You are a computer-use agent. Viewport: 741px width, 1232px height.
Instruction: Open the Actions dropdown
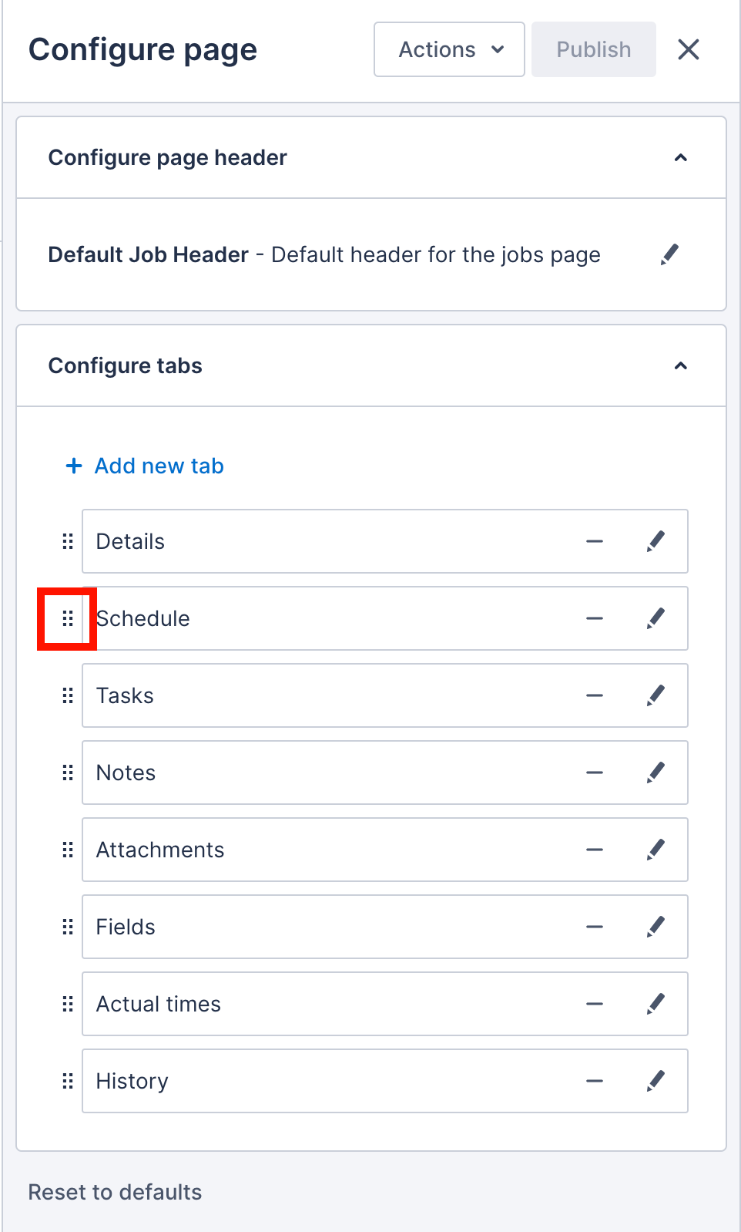449,49
